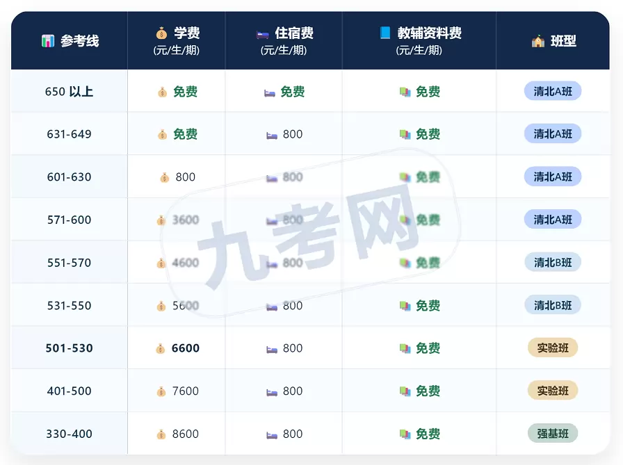The image size is (623, 465).
Task: Click the 330-400 score cell
Action: (69, 434)
